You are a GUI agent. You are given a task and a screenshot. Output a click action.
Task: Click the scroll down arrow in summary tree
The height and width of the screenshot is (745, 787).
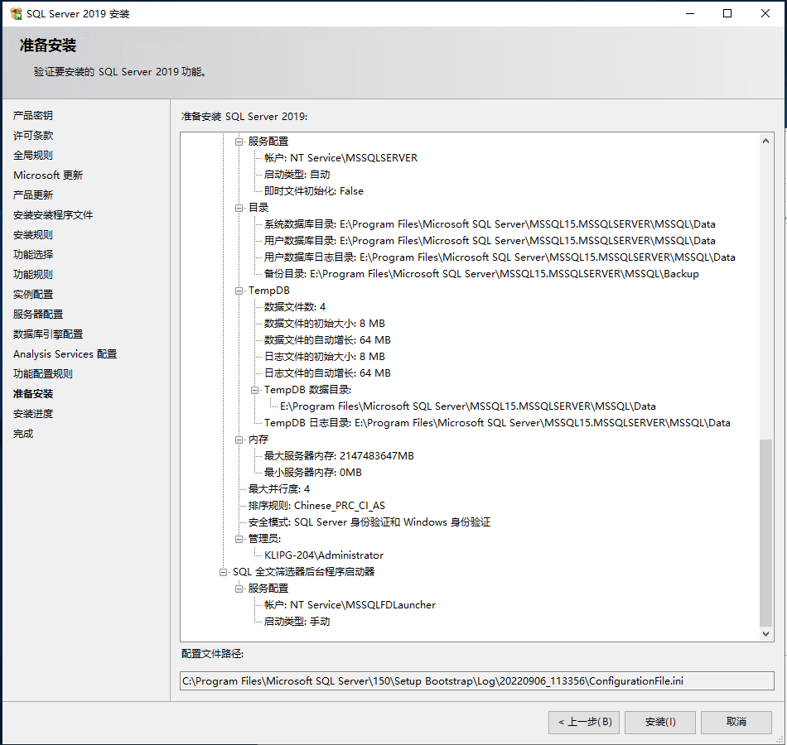[765, 633]
